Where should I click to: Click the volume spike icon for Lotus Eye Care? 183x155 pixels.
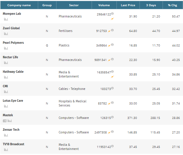click(109, 103)
